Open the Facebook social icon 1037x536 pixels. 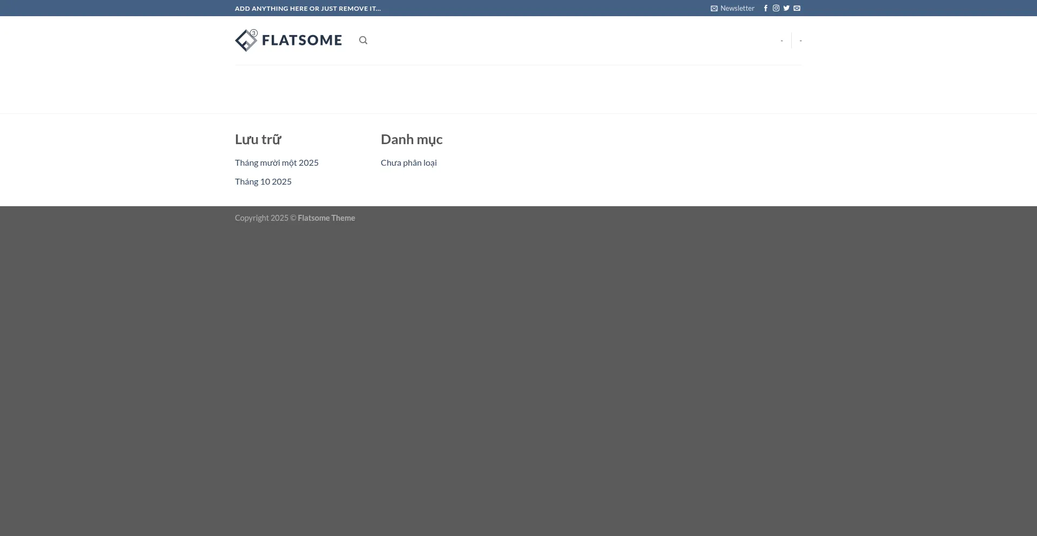765,8
